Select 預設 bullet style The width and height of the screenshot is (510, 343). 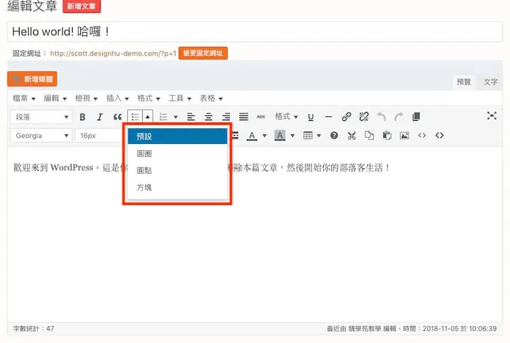pos(177,137)
